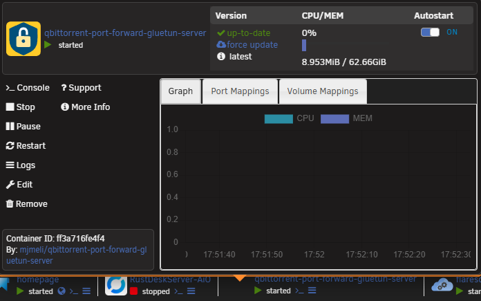
Task: Switch to the Volume Mappings tab
Action: (x=323, y=91)
